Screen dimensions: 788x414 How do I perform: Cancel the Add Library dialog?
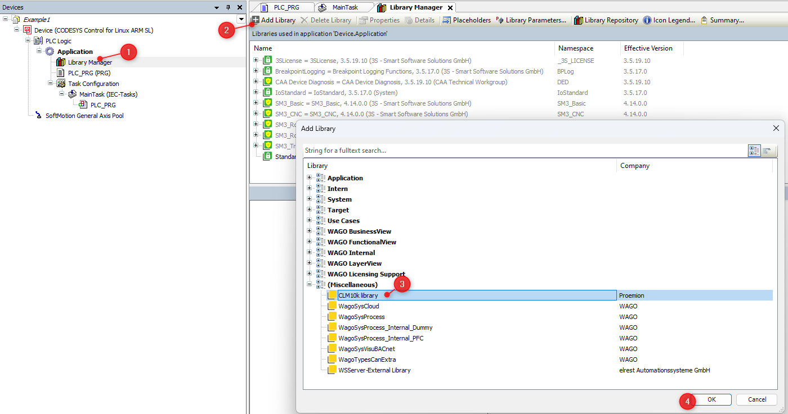[757, 399]
